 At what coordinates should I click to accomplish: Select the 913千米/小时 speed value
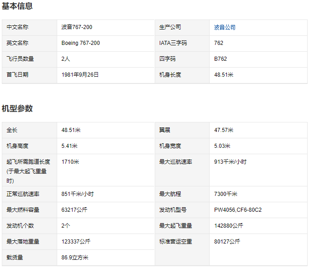230,162
